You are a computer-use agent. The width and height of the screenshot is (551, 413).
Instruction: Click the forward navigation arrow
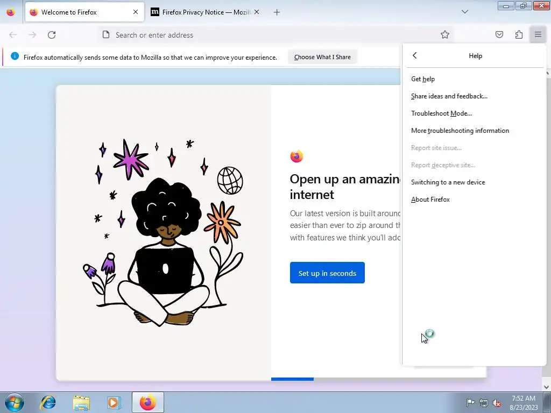[32, 35]
